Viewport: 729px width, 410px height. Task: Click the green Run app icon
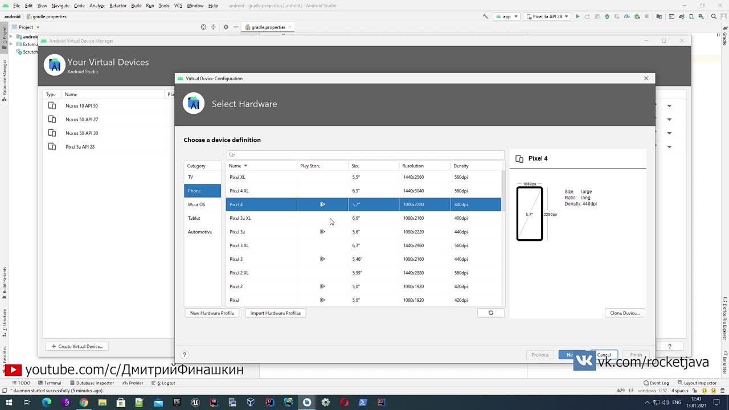pos(577,17)
